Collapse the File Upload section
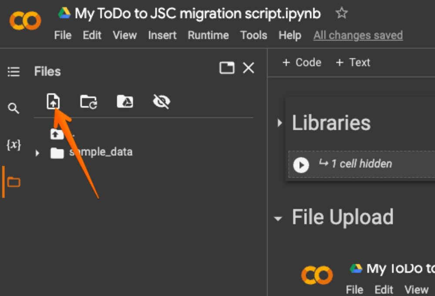Viewport: 435px width, 296px height. [278, 218]
